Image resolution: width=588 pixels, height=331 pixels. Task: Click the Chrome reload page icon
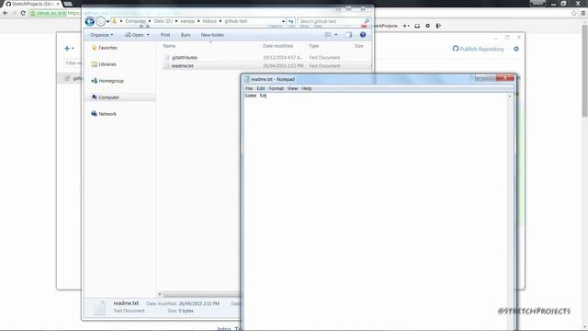[23, 13]
